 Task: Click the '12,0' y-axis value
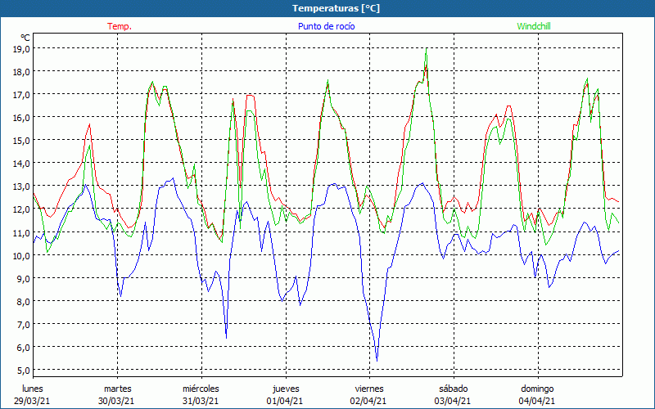(21, 209)
